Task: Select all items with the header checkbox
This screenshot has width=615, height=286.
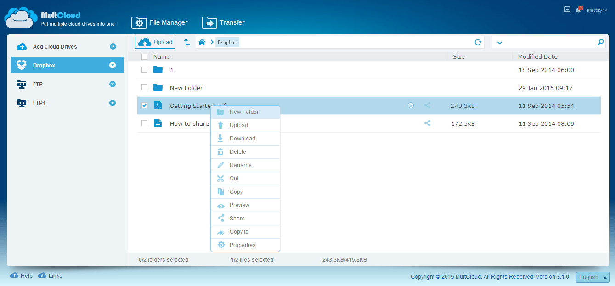Action: pyautogui.click(x=144, y=56)
